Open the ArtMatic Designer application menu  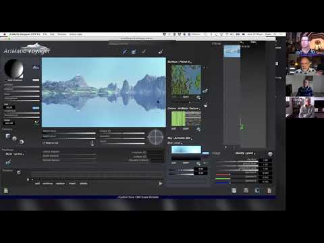[24, 34]
